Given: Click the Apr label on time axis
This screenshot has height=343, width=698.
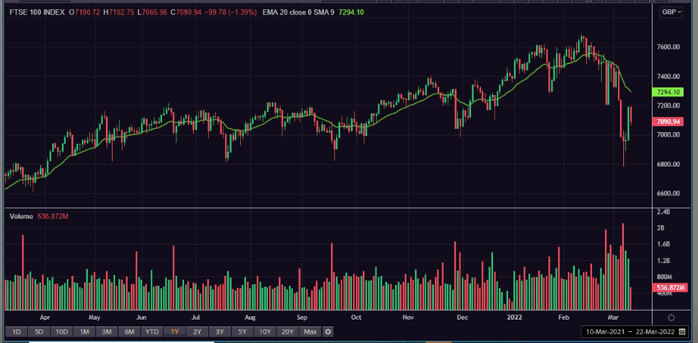Looking at the screenshot, I should [45, 318].
